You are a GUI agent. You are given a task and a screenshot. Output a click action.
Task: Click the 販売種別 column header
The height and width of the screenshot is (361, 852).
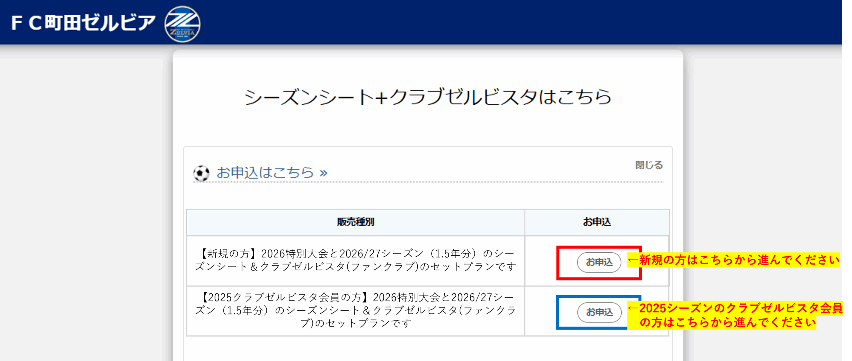click(x=355, y=222)
